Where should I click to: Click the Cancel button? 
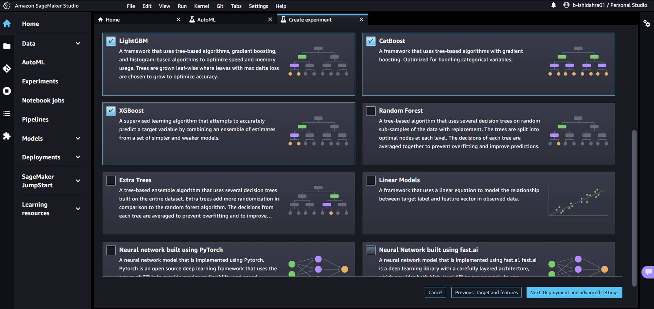[x=435, y=292]
